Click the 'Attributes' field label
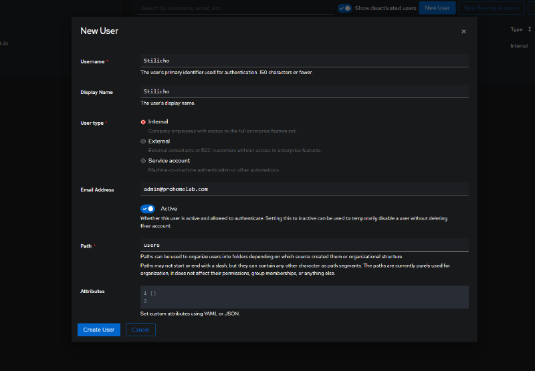The image size is (535, 371). coord(92,292)
